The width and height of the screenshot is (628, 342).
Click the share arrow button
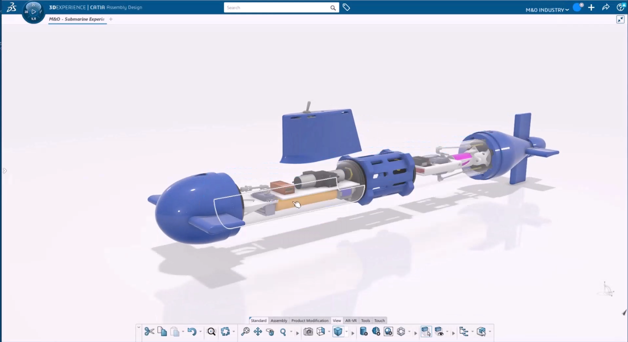coord(606,7)
